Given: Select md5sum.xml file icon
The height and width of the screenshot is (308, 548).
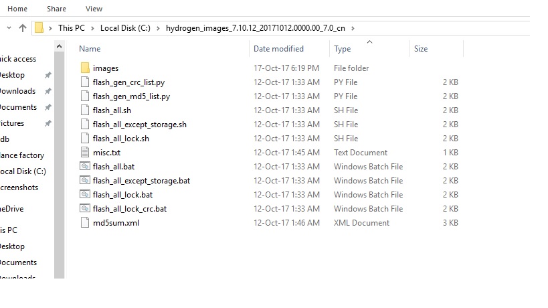Looking at the screenshot, I should point(85,222).
